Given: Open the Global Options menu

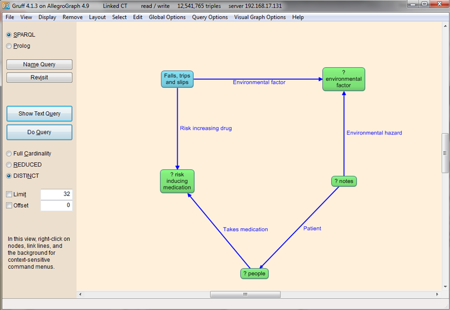Looking at the screenshot, I should pyautogui.click(x=167, y=17).
